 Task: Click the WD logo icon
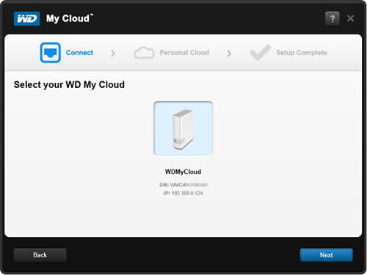point(27,18)
